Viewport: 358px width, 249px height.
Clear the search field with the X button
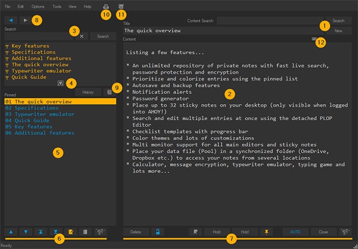[x=81, y=36]
